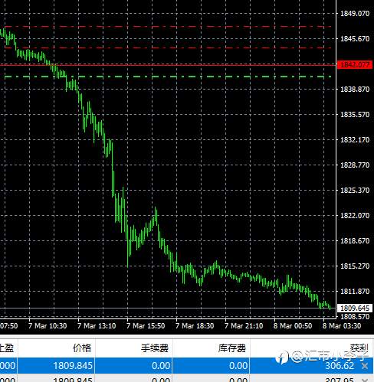Click the 7 Mar 10:30 time label
Viewport: 374px width, 382px height.
(48, 326)
